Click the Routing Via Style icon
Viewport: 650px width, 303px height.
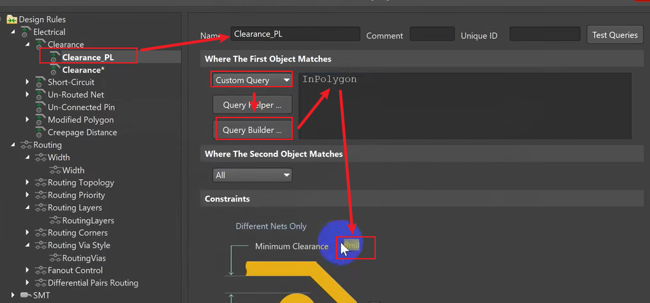(x=41, y=245)
